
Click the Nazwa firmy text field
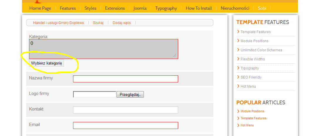[126, 79]
